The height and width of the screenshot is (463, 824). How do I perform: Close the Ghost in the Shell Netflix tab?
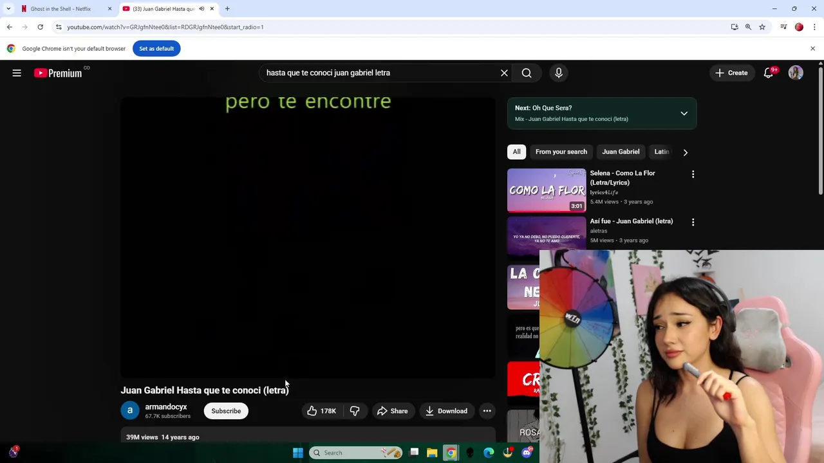pos(109,8)
